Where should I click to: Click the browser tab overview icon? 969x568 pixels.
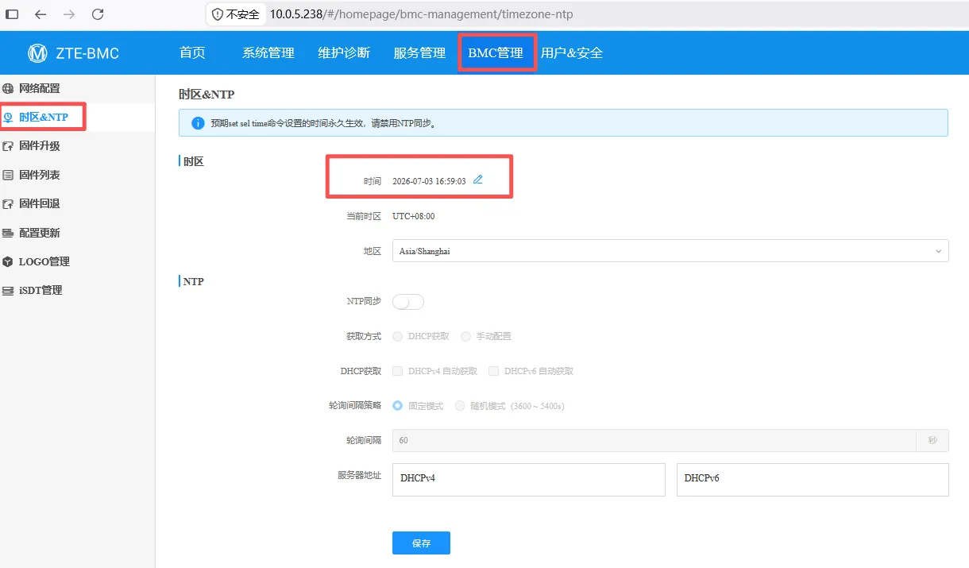click(12, 14)
